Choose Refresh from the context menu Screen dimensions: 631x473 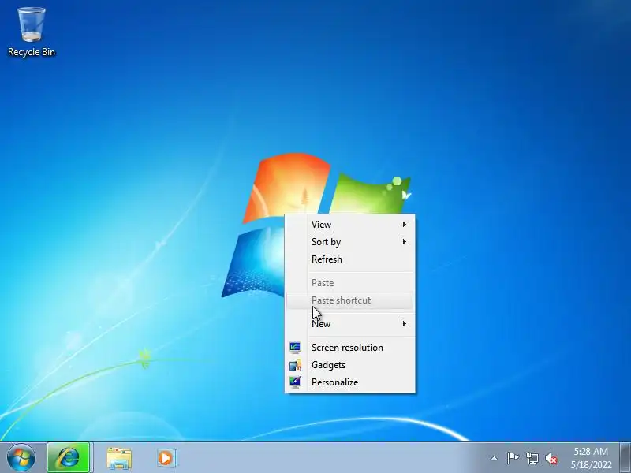coord(349,259)
